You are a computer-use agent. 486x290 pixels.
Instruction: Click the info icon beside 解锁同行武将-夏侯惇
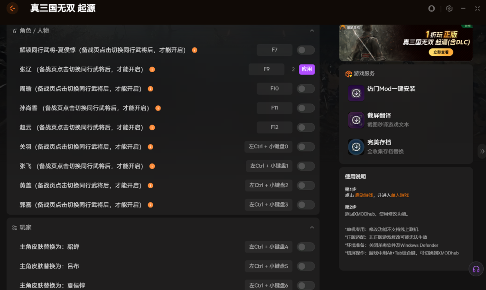195,50
